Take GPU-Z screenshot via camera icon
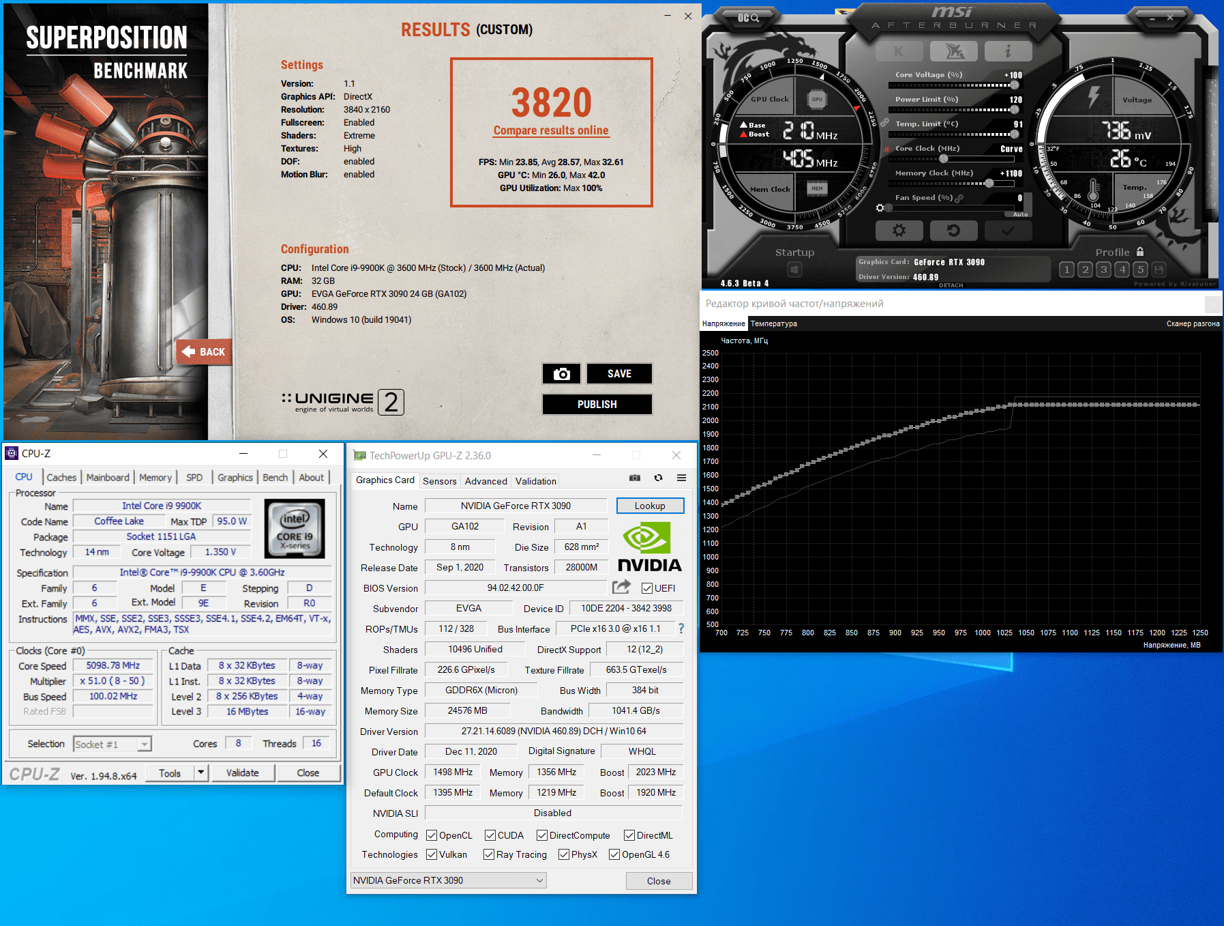The height and width of the screenshot is (926, 1224). click(635, 478)
